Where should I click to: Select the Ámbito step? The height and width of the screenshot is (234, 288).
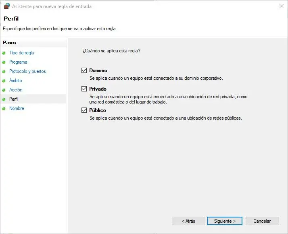(16, 81)
